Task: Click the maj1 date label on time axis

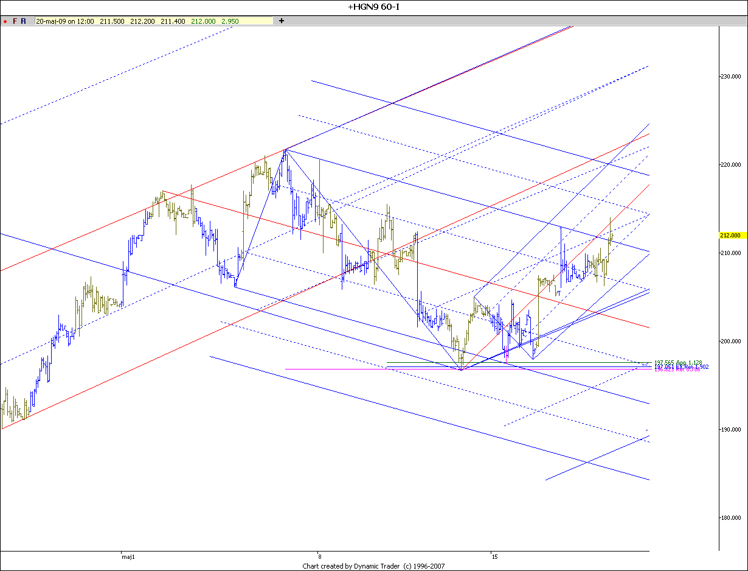Action: (128, 556)
